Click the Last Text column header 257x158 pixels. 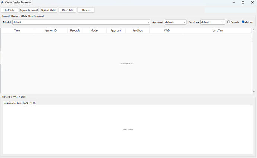tap(218, 30)
